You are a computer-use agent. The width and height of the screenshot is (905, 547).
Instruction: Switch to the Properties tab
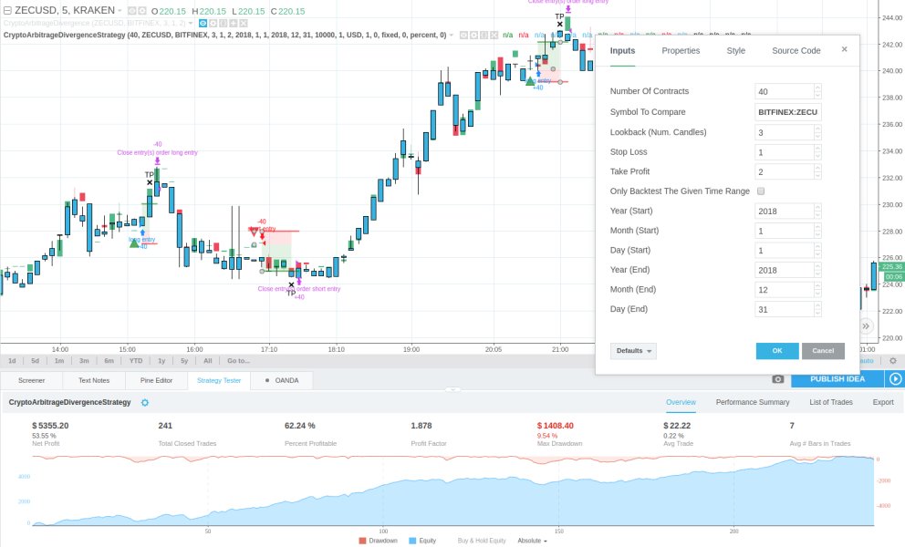pyautogui.click(x=681, y=51)
